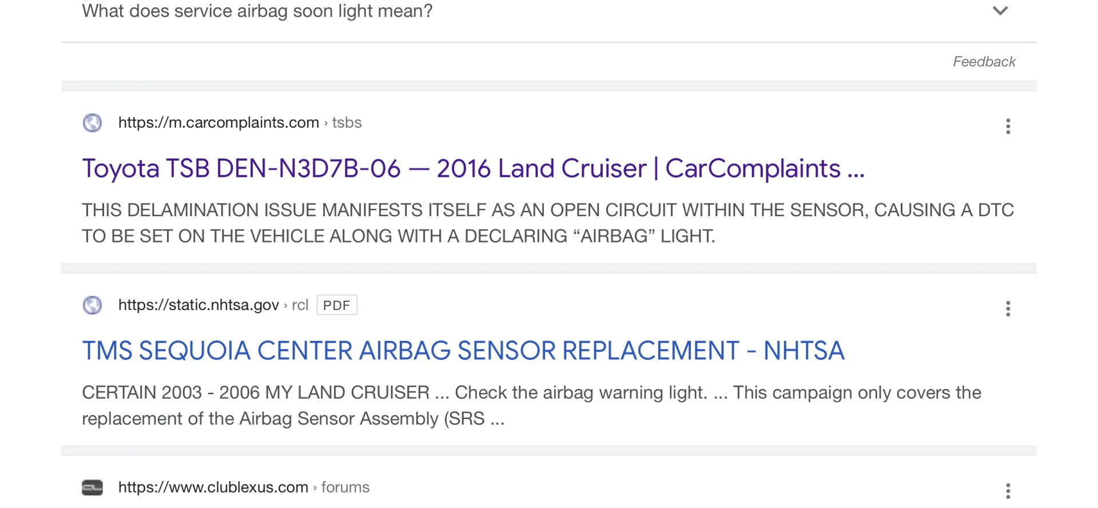Open the three-dot menu for the ClubLexus result
The image size is (1098, 508).
pos(1008,491)
